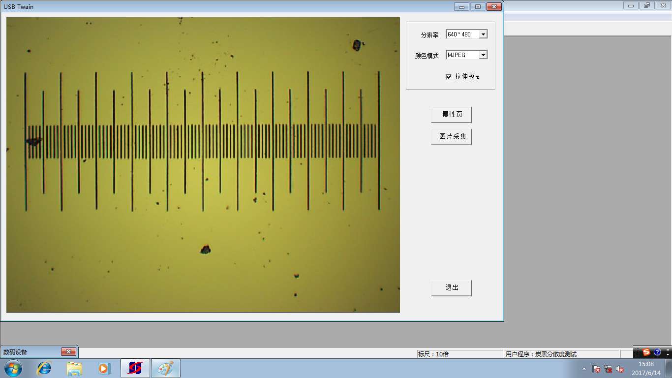Show hidden system tray icons
The image size is (672, 378).
584,369
